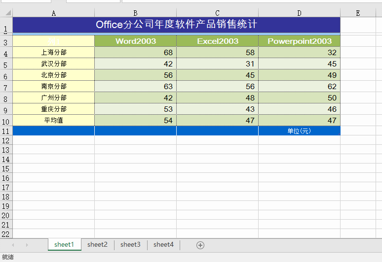Select Excel2003 average value 47
Screen dimensions: 382x262
[x=217, y=120]
